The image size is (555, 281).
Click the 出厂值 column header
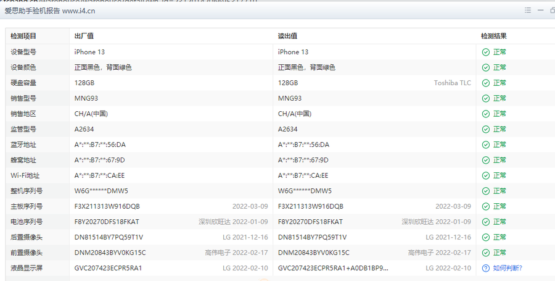coord(84,36)
